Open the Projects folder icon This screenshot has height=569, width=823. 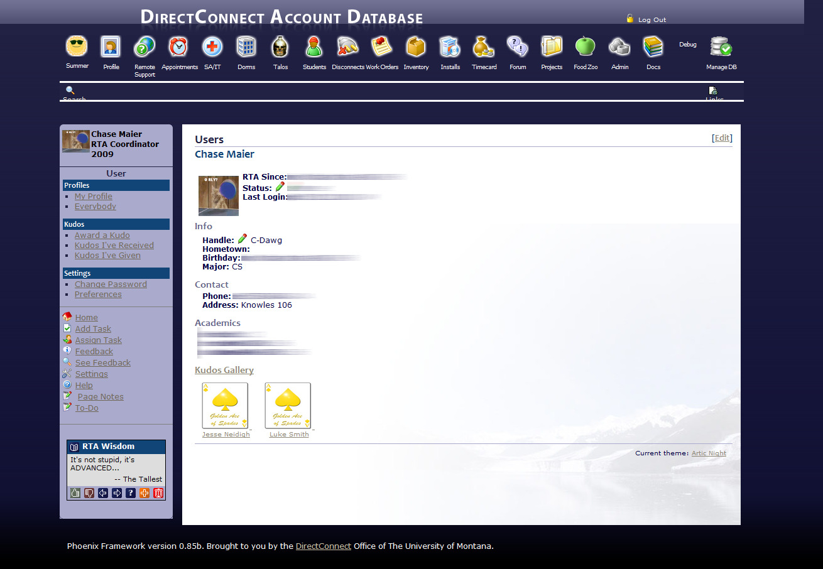(552, 46)
